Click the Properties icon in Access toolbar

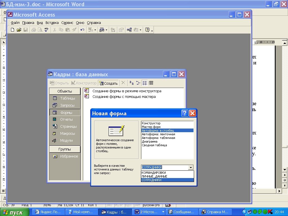(x=121, y=30)
